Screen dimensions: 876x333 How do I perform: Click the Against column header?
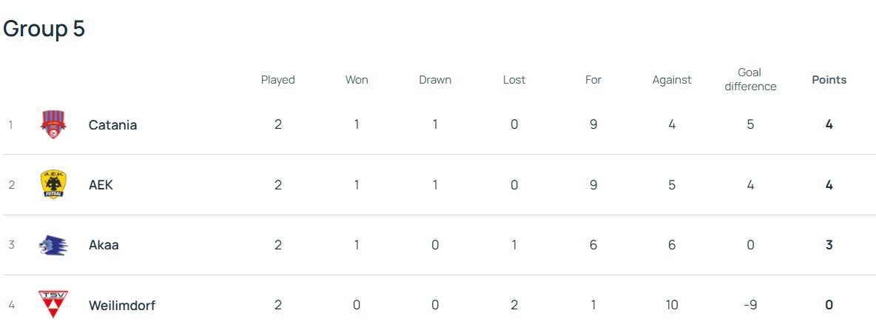(672, 80)
